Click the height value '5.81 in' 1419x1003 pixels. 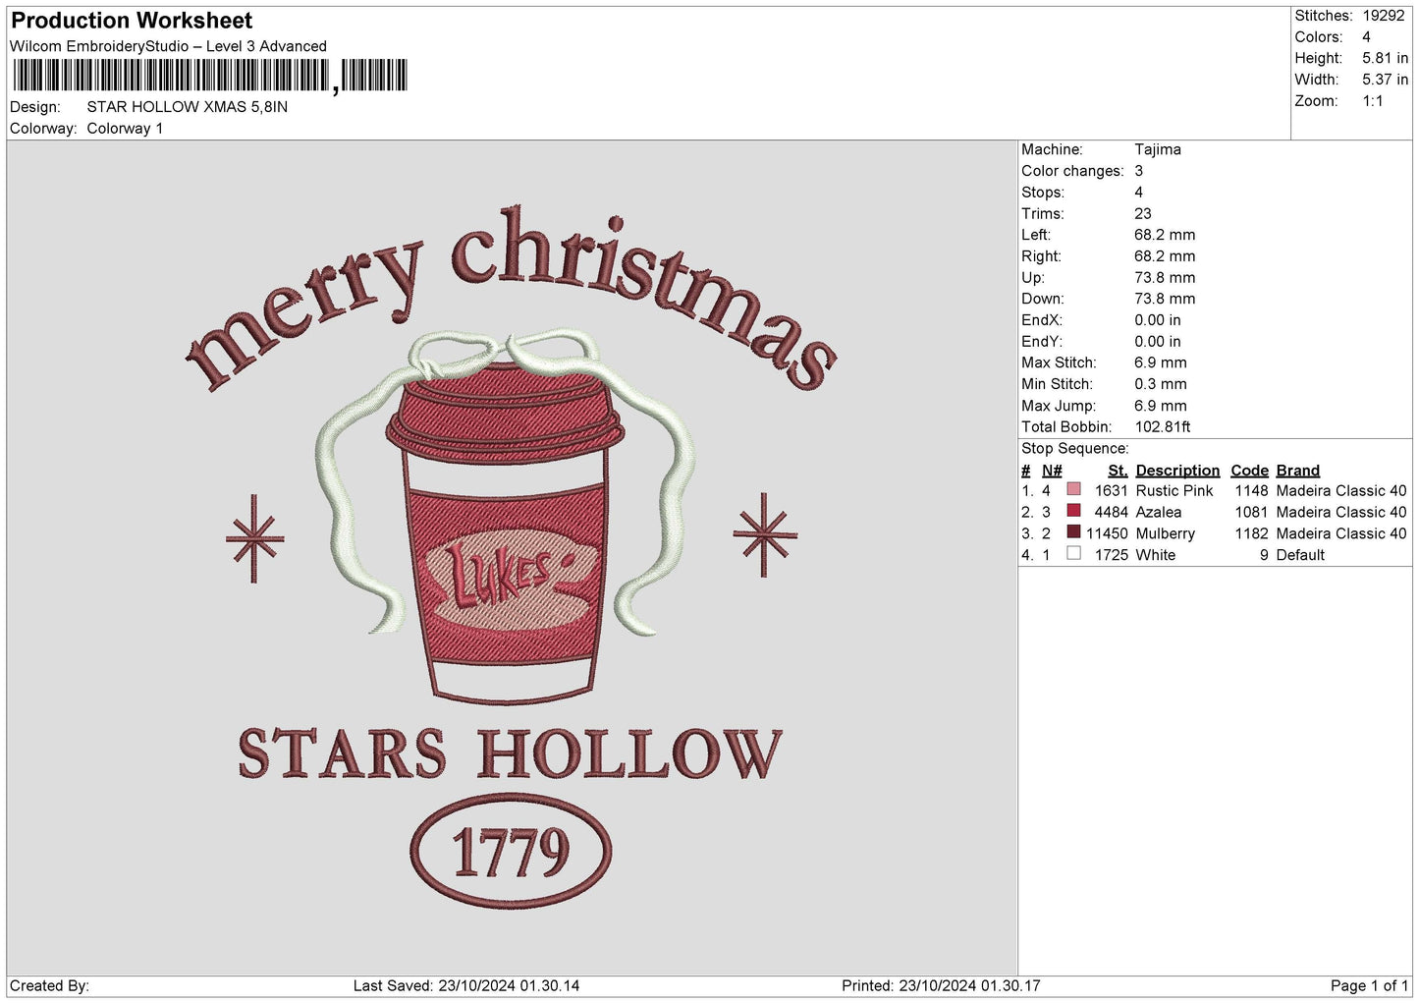coord(1385,58)
